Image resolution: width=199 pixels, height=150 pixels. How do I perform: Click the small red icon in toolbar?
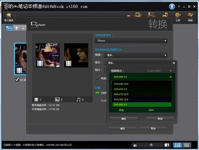[x=129, y=16]
